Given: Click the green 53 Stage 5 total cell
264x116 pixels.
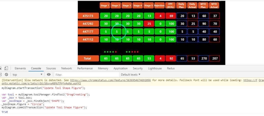Looking at the screenshot, I should [x=149, y=59].
